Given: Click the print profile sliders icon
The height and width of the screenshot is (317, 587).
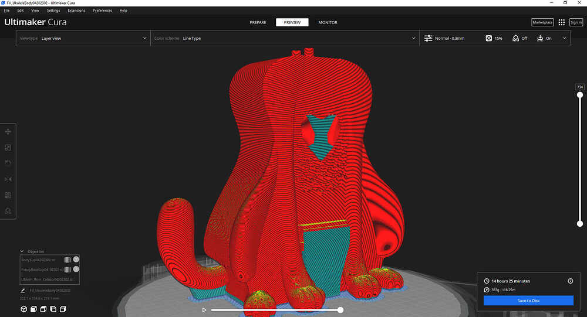Looking at the screenshot, I should point(429,38).
